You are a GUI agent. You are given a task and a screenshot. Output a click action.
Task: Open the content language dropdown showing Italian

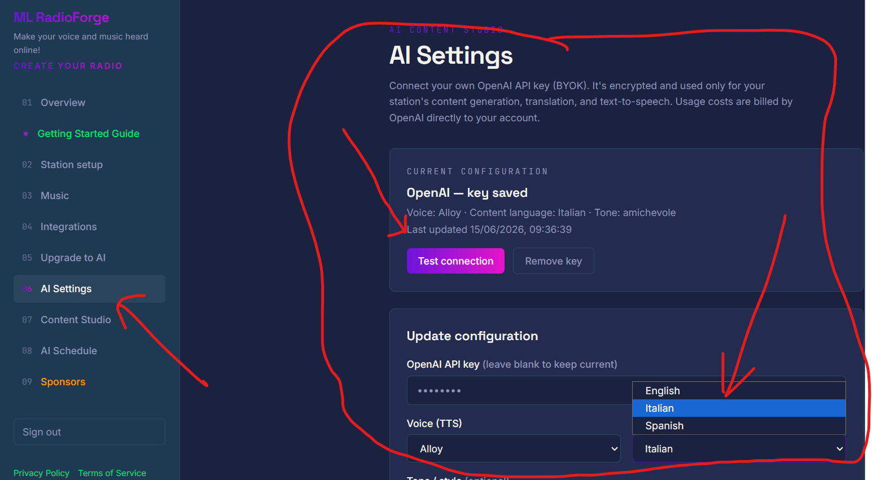pos(739,449)
